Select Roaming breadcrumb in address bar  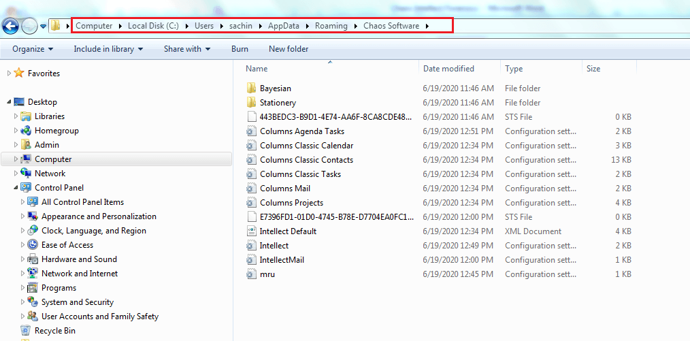[331, 26]
